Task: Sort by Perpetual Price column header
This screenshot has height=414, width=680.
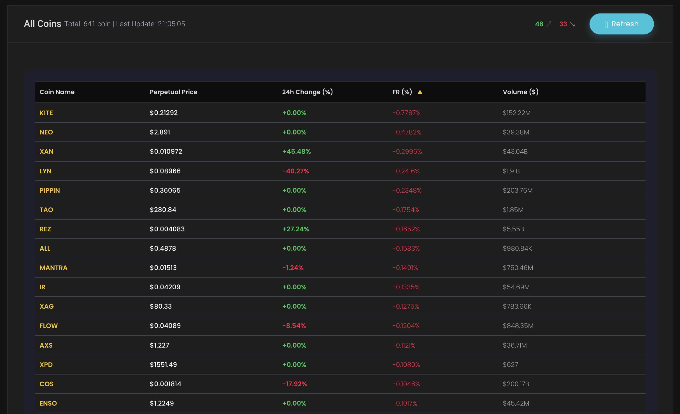Action: pos(173,92)
